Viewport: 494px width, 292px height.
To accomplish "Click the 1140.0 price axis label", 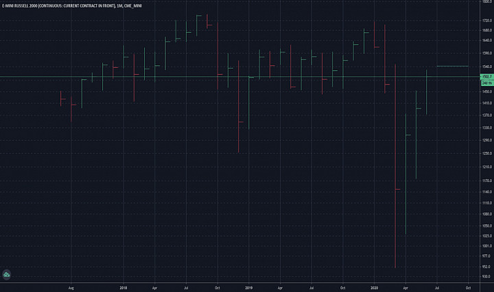I will pyautogui.click(x=486, y=192).
